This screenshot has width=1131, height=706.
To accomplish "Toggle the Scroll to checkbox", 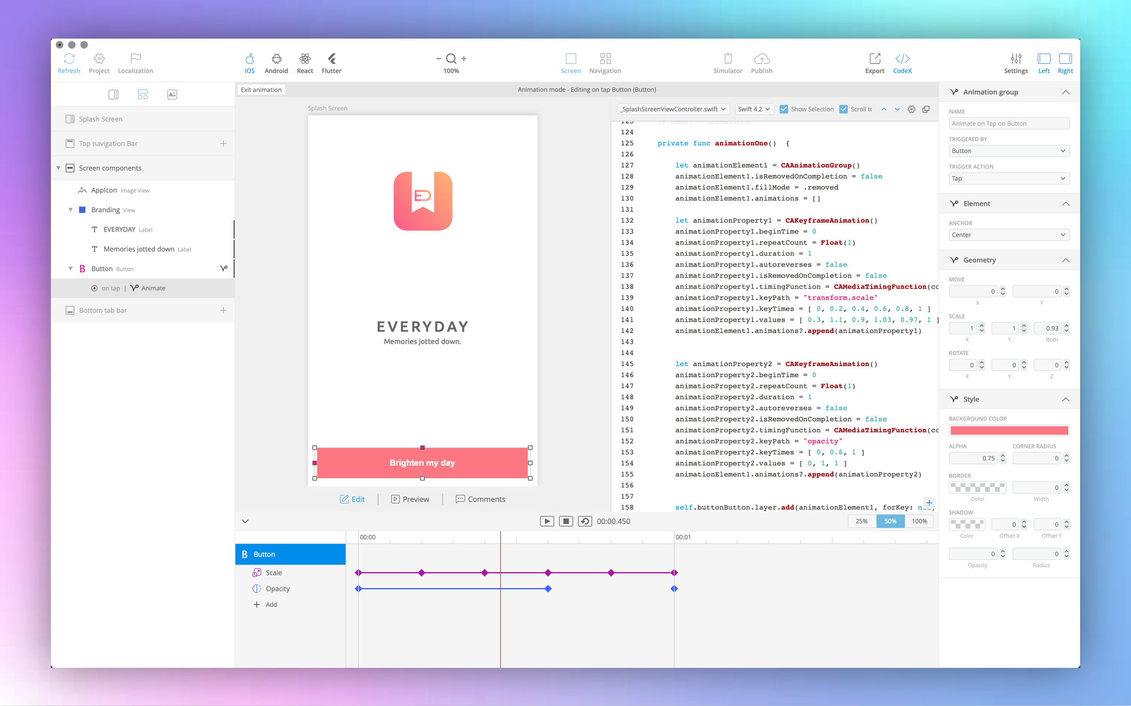I will click(843, 109).
